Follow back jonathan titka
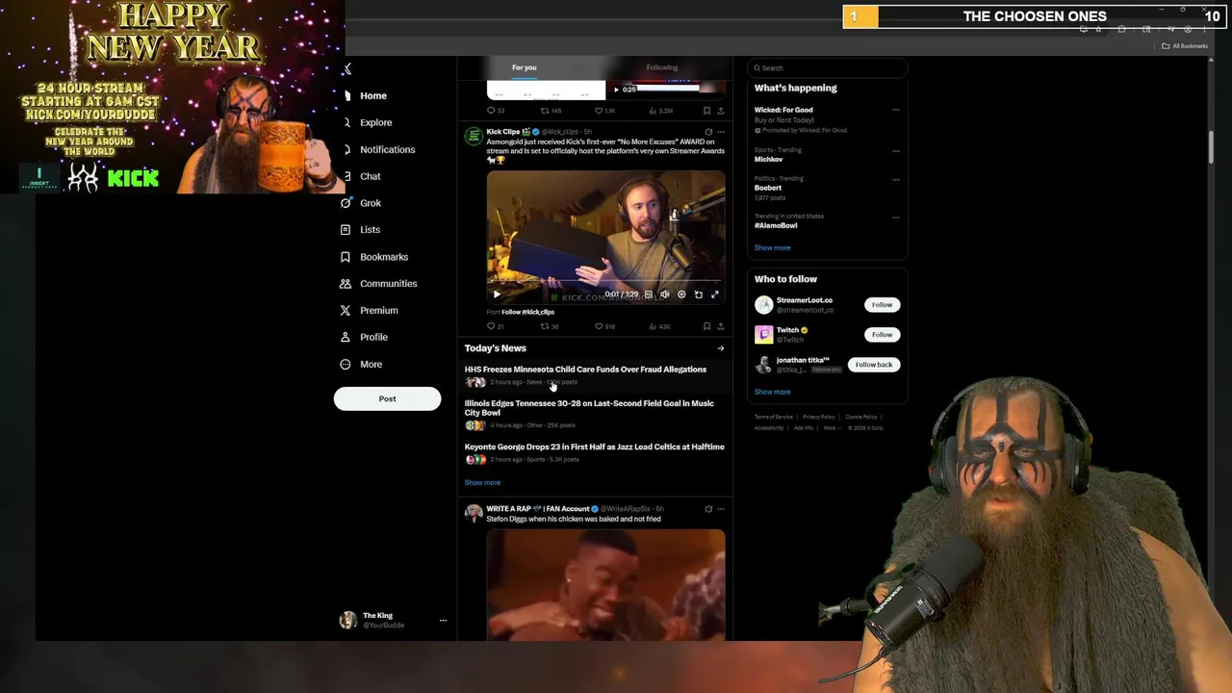 pyautogui.click(x=873, y=365)
